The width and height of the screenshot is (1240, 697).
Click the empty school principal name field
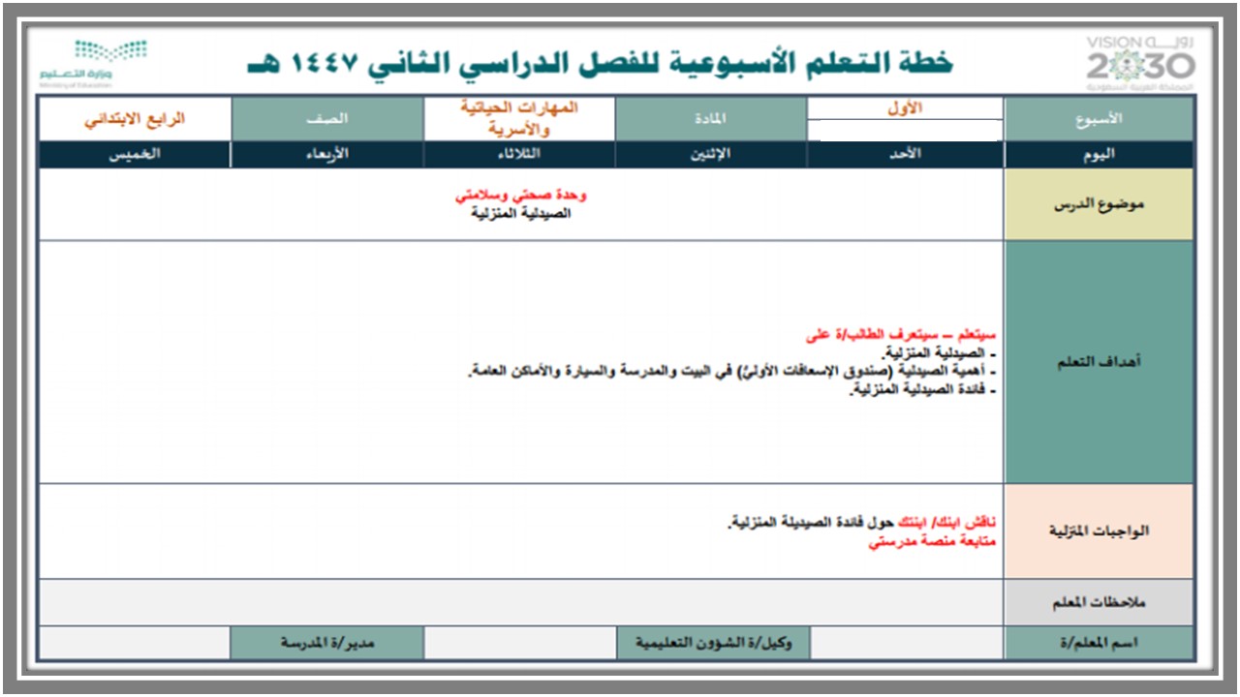(x=135, y=643)
